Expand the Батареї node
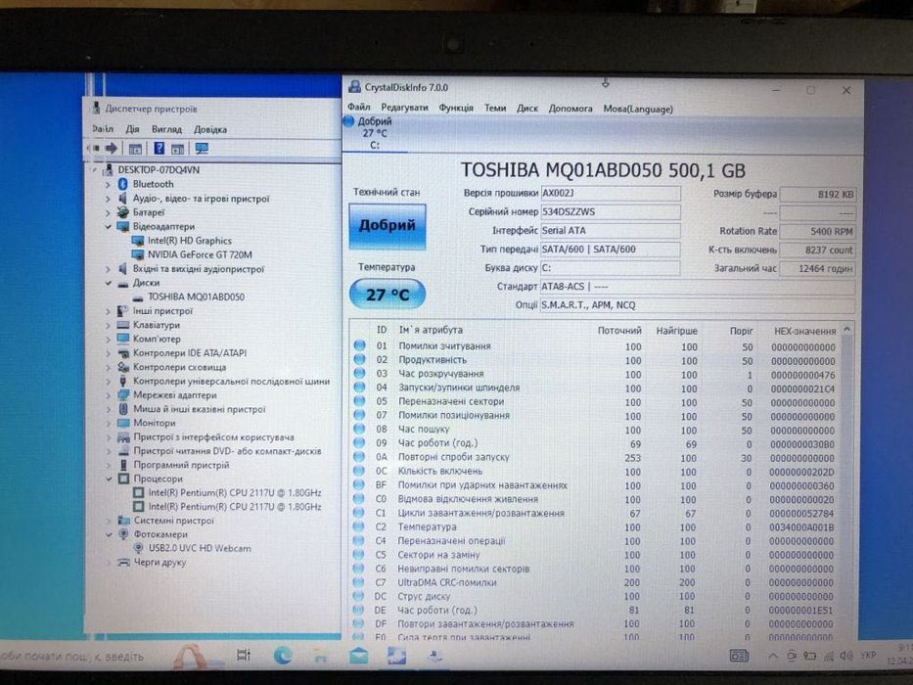Screen dimensions: 913x685 [108, 212]
